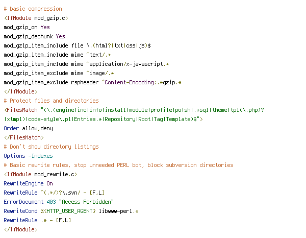306x238 pixels.
Task: Click the '<FilesMatch' opening line
Action: [x=134, y=110]
